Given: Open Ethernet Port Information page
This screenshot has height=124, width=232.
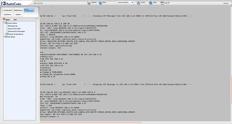Looking at the screenshot, I should (x=17, y=32).
